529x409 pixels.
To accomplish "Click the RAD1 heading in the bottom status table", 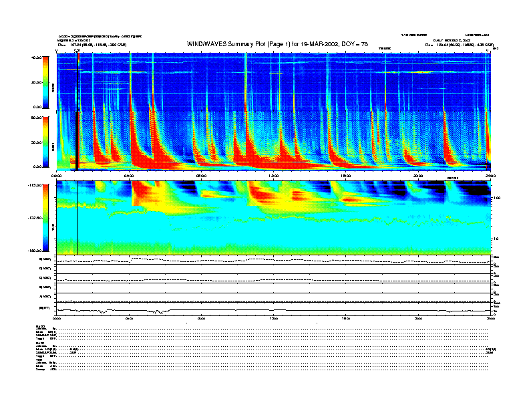I will tap(39, 343).
